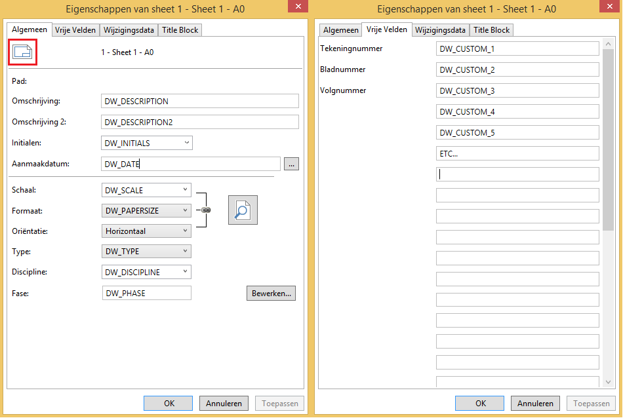Open the Wijzigingsdata tab in the right dialog

click(440, 30)
